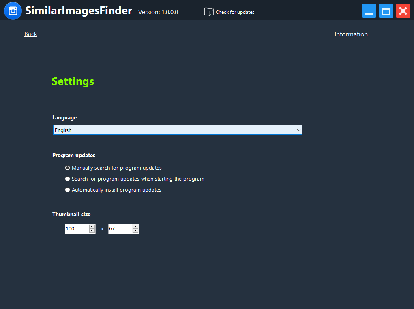414x309 pixels.
Task: Minimize the SimilarImagesFinder window
Action: pos(369,11)
